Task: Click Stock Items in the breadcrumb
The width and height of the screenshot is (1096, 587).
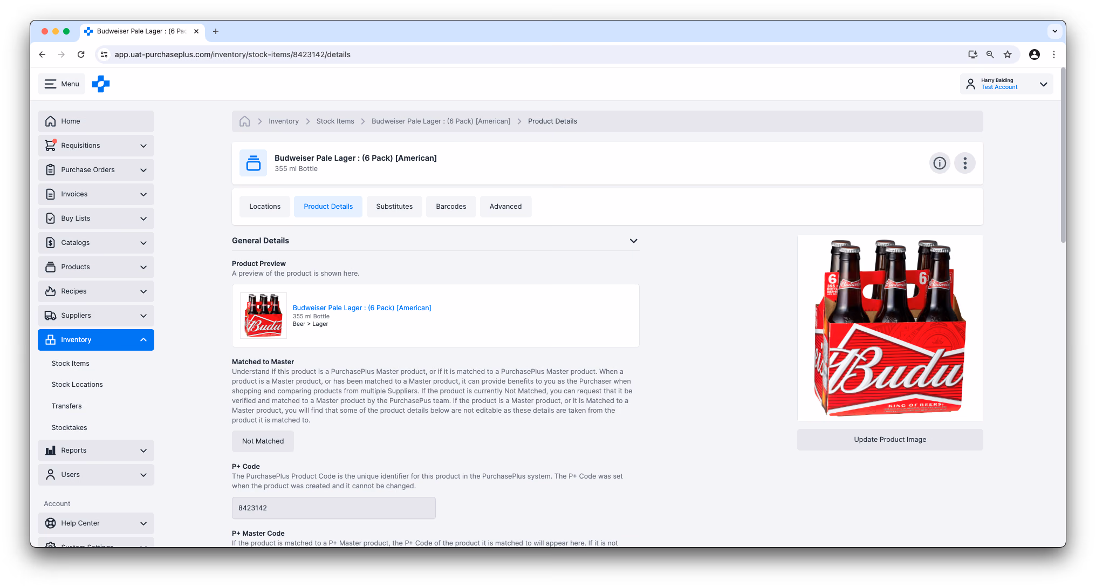Action: (335, 121)
